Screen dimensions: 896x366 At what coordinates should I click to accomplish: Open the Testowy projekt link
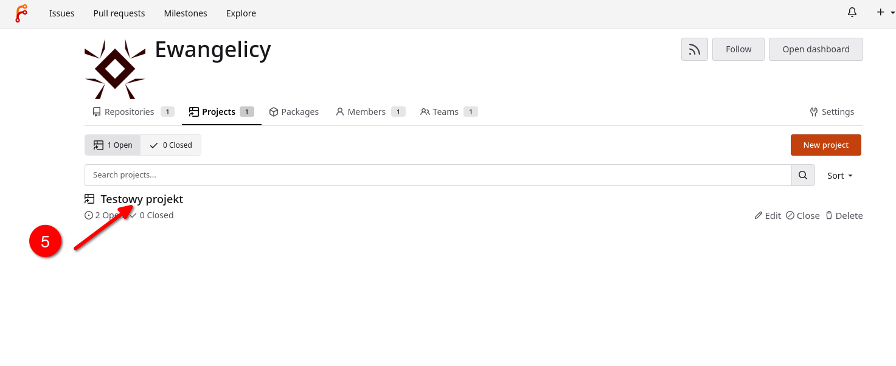pos(142,199)
